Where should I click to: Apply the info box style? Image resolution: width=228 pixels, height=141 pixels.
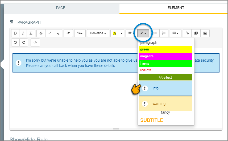point(165,88)
